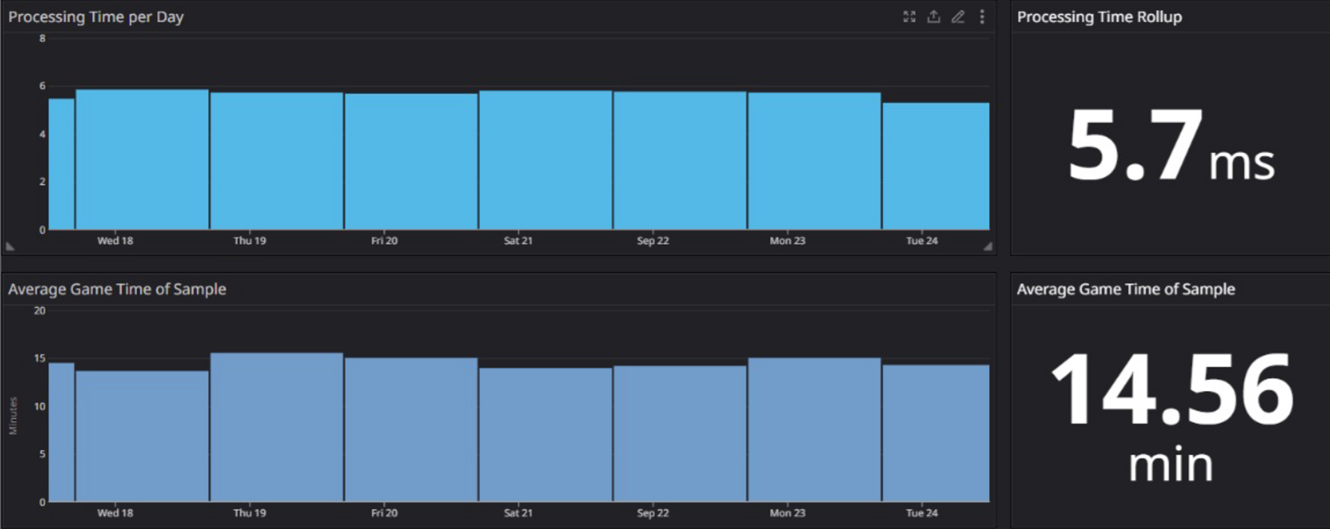This screenshot has height=529, width=1330.
Task: Click Fri 20 bar in Average Game Time chart
Action: 411,430
